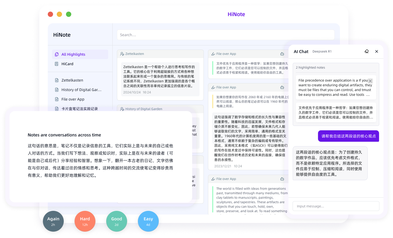The width and height of the screenshot is (393, 238).
Task: Click the highlighter icon on the Zettelkasten card header
Action: 122,54
